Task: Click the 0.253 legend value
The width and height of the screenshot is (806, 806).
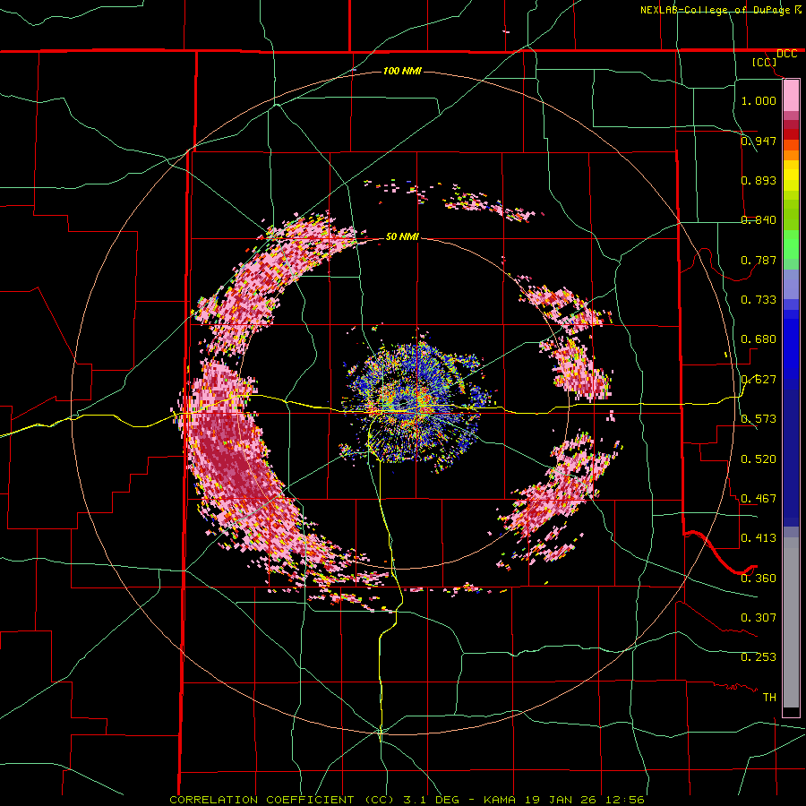Action: pyautogui.click(x=759, y=657)
